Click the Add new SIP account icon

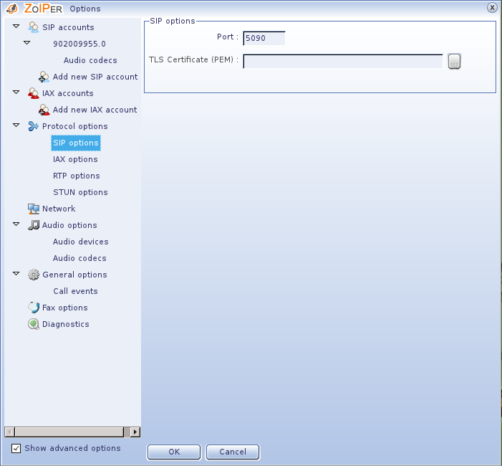44,77
